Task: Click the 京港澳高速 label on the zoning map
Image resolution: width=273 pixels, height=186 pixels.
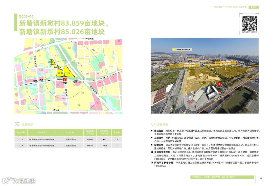Action: (93, 90)
